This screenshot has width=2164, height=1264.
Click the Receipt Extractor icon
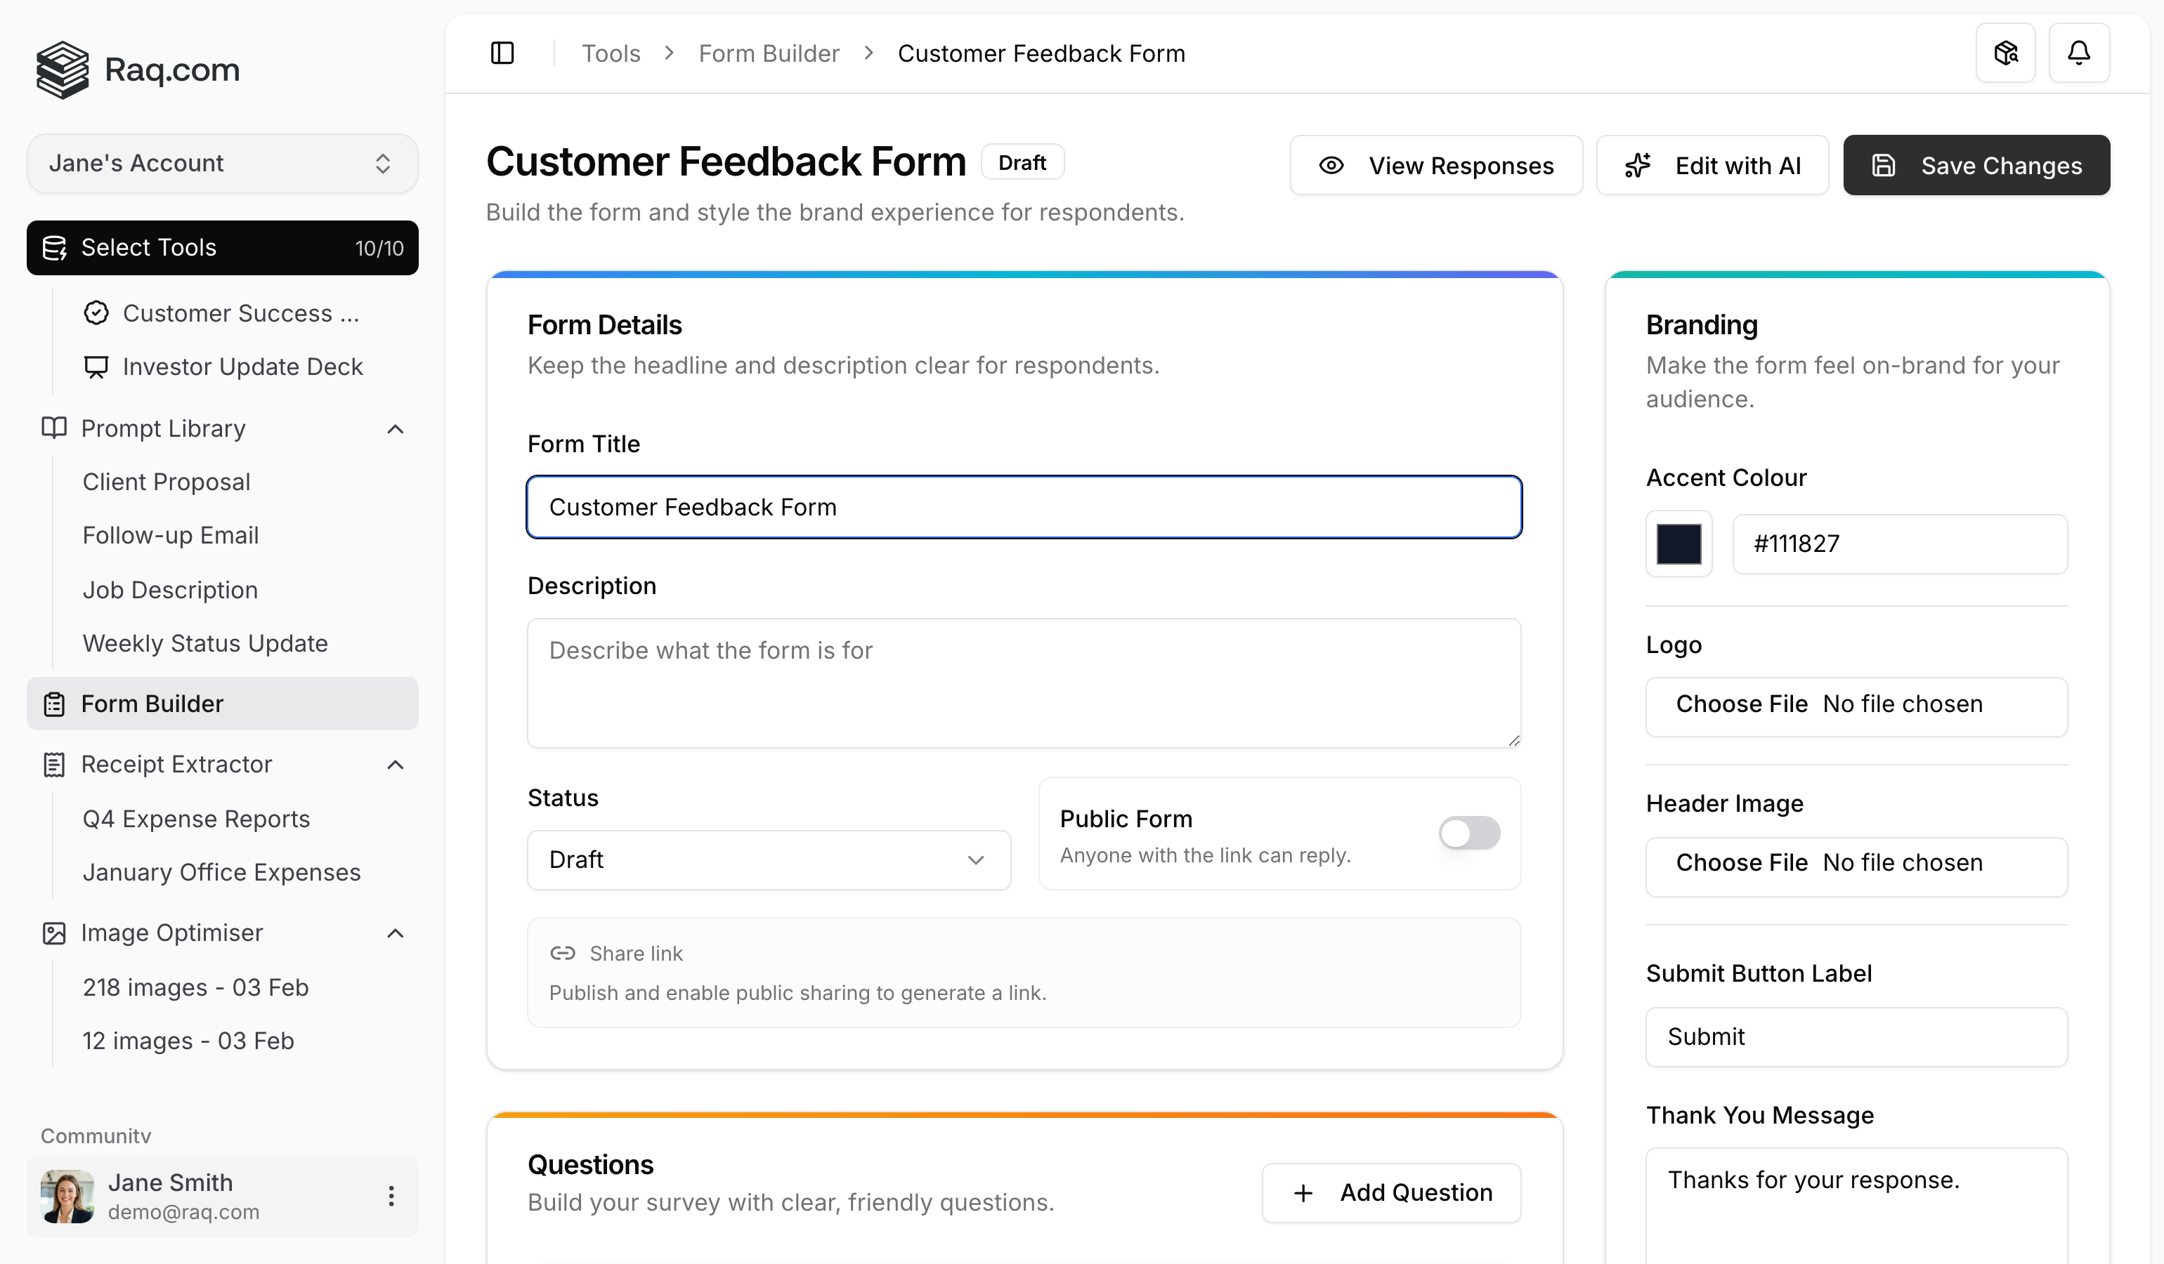[x=54, y=764]
